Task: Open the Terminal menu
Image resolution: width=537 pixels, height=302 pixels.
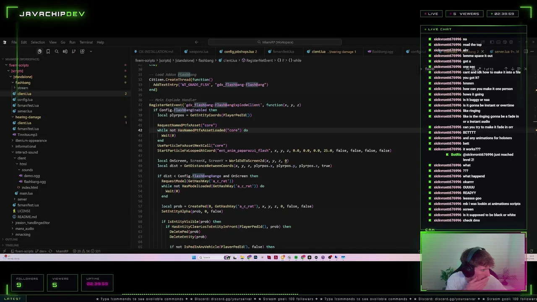Action: (86, 42)
